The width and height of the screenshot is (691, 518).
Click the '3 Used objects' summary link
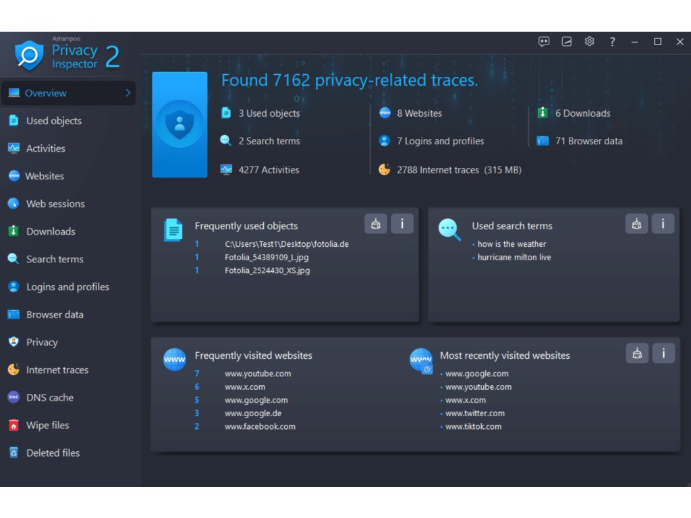point(269,113)
